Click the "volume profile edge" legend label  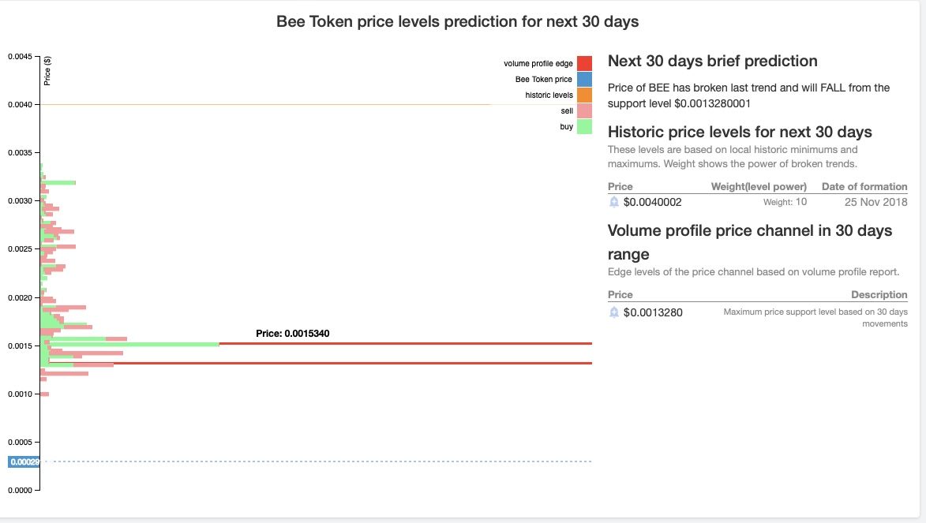538,63
